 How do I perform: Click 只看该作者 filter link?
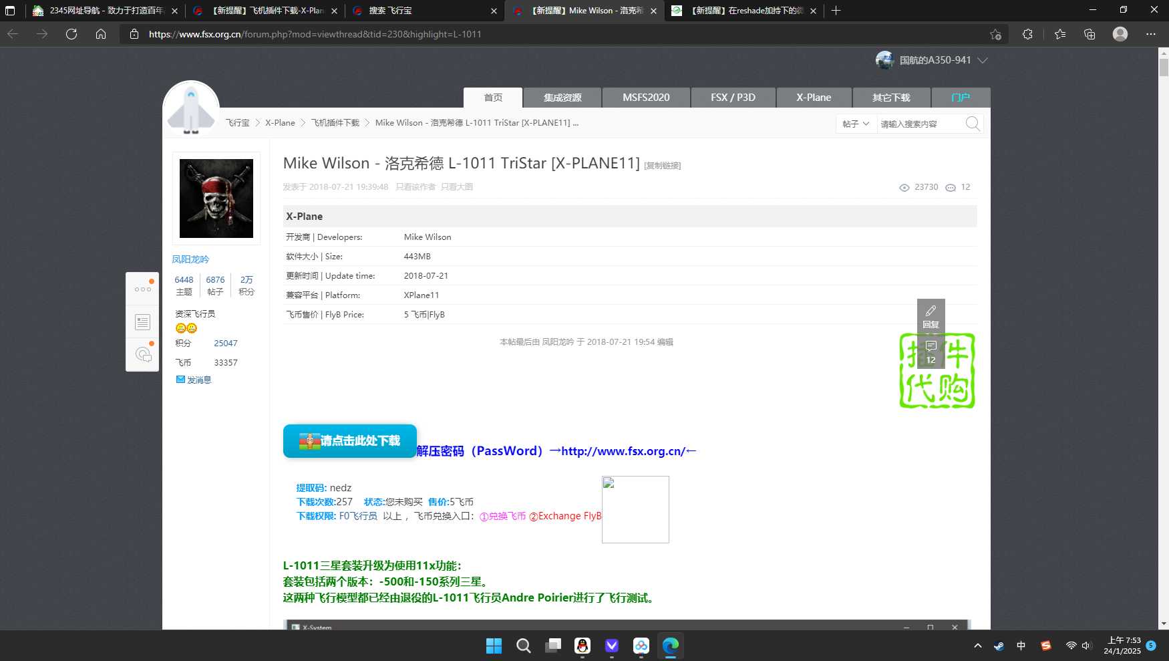pyautogui.click(x=415, y=187)
